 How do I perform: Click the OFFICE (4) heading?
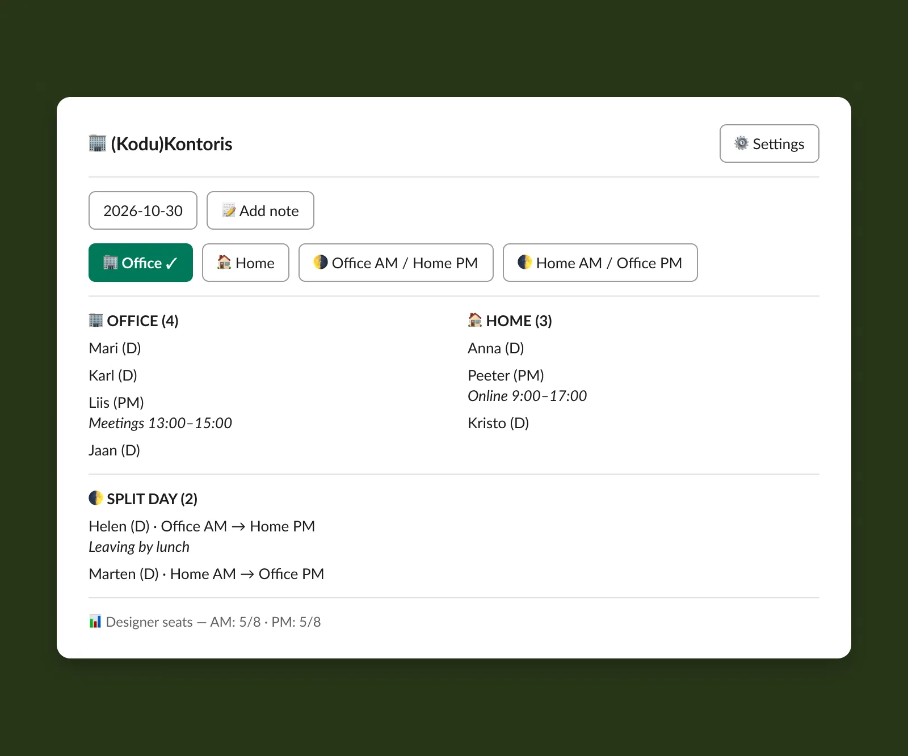142,321
